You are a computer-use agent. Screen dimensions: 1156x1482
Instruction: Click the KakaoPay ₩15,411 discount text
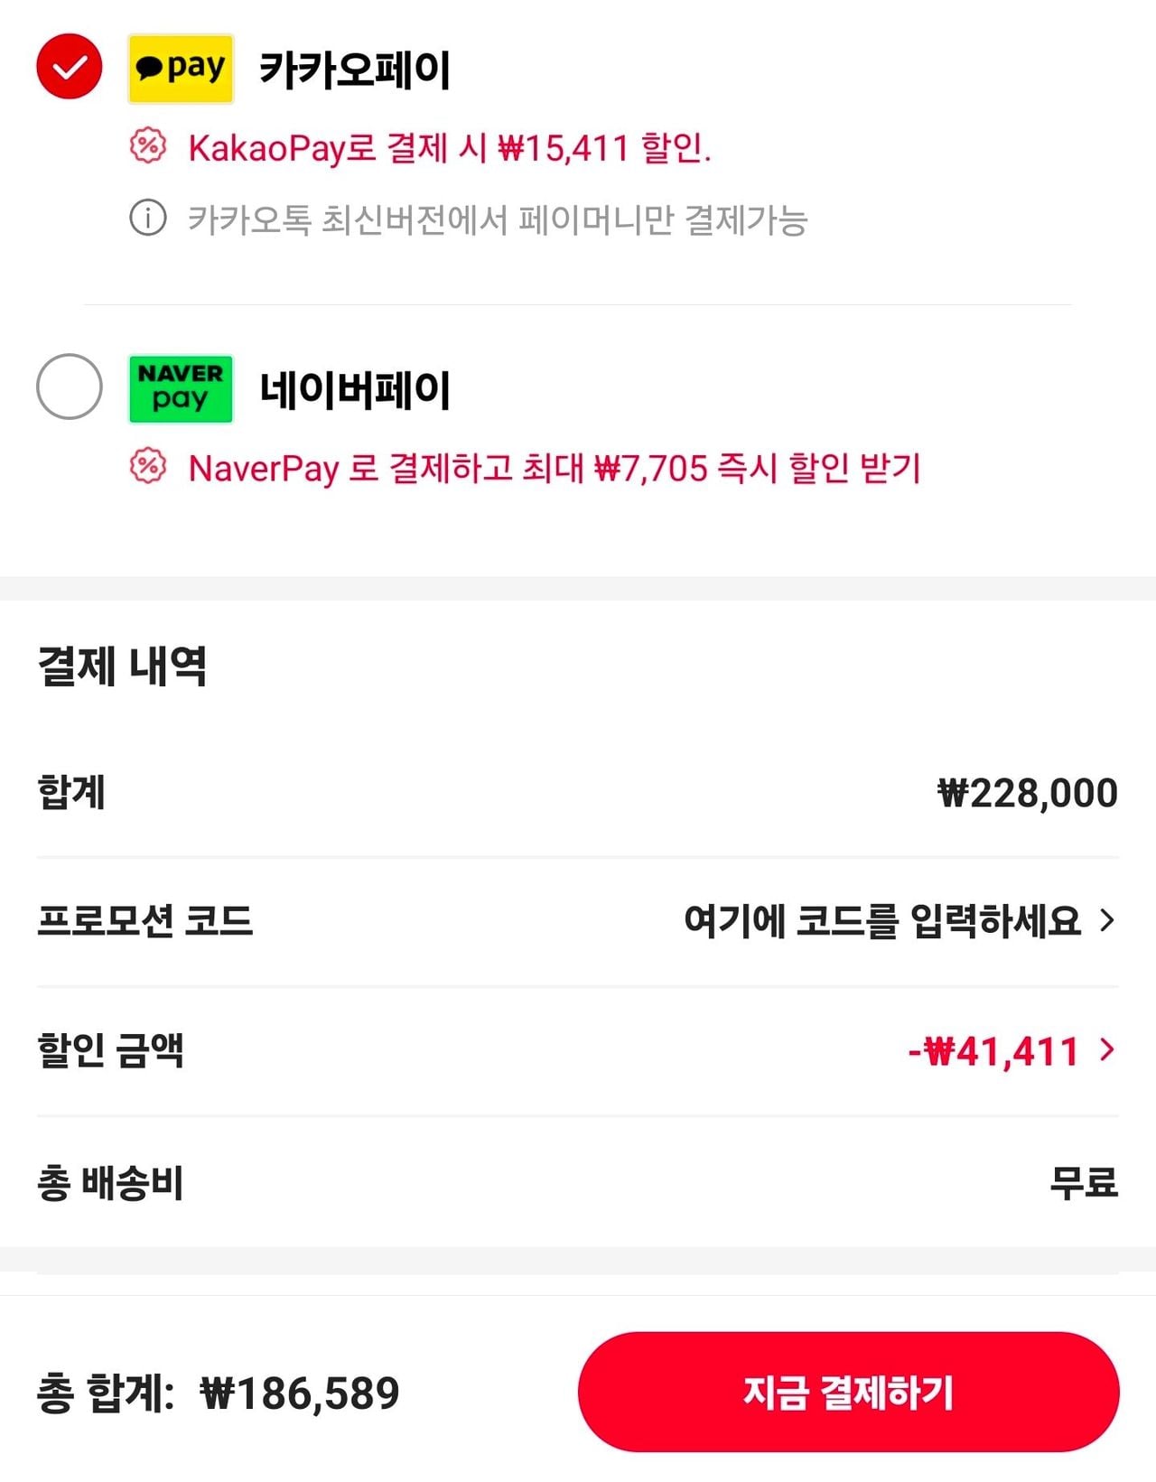(x=450, y=148)
